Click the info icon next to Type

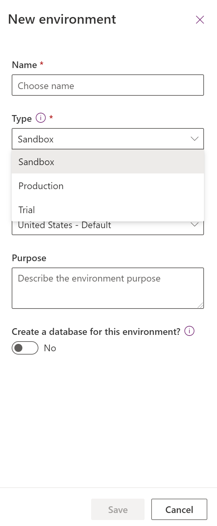[40, 118]
